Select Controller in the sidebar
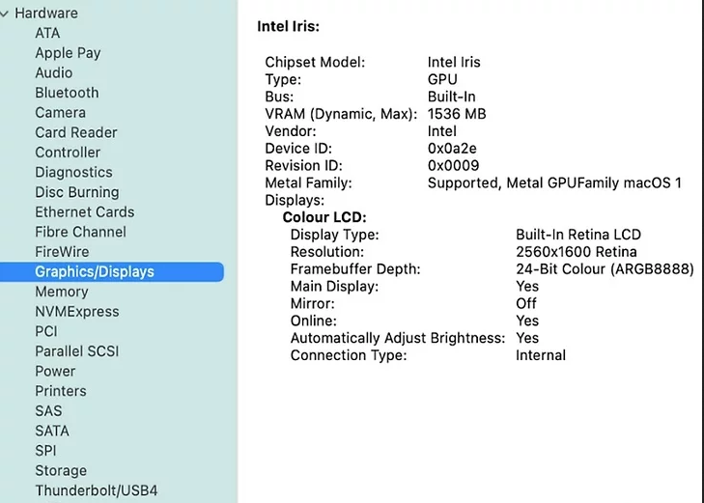The width and height of the screenshot is (704, 503). coord(68,153)
